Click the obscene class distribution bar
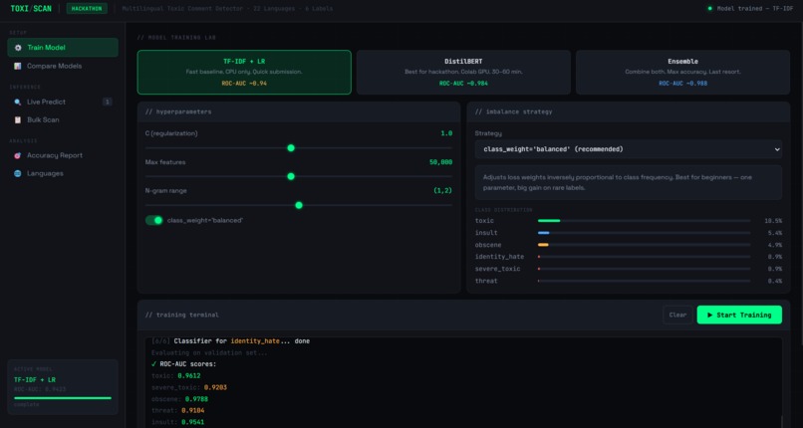The image size is (803, 428). coord(645,245)
